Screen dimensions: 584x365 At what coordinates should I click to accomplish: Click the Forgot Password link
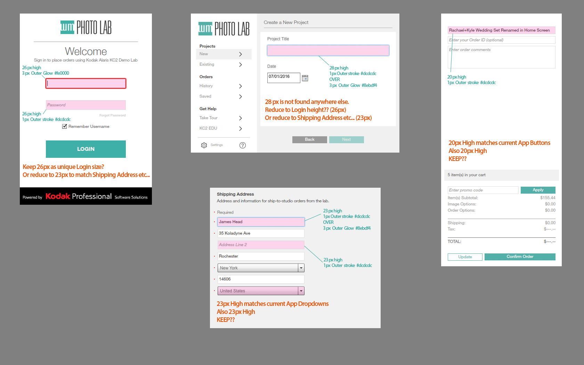(112, 115)
